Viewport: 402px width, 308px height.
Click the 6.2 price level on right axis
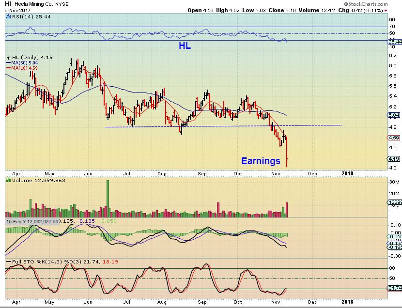tap(392, 56)
